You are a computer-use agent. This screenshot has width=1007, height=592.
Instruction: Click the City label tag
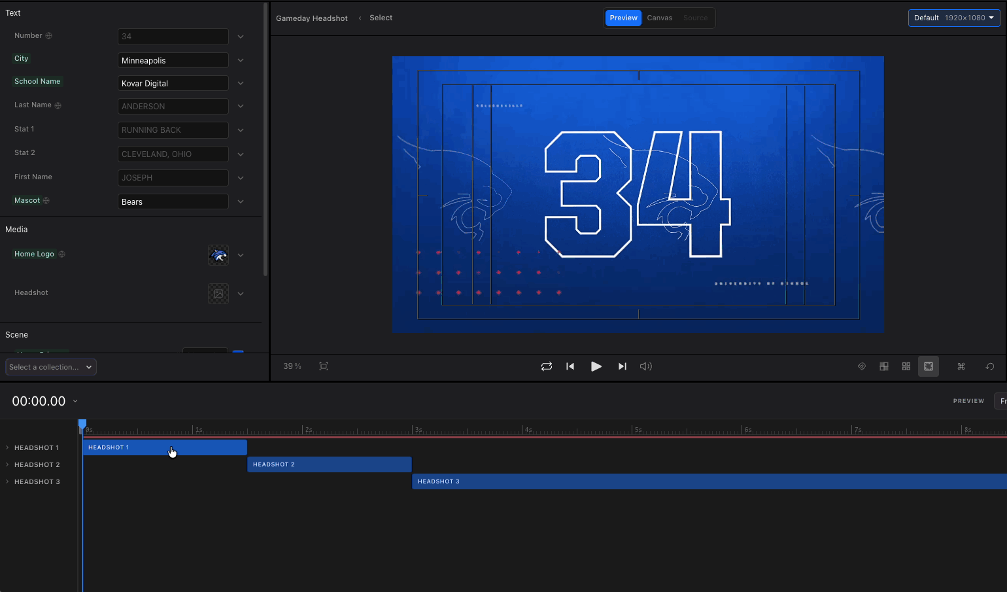22,58
